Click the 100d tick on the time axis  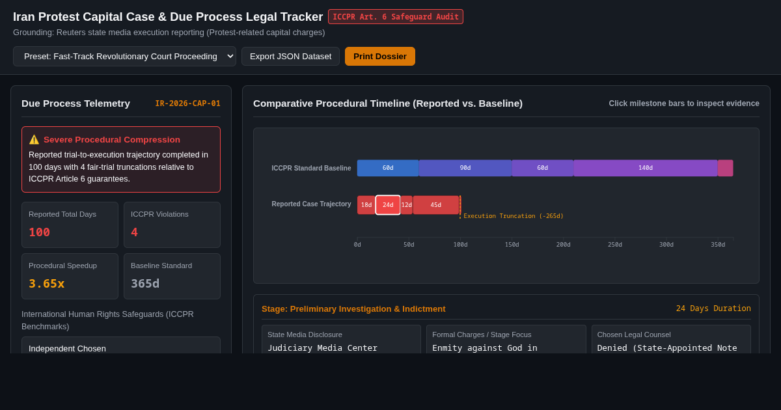click(460, 245)
